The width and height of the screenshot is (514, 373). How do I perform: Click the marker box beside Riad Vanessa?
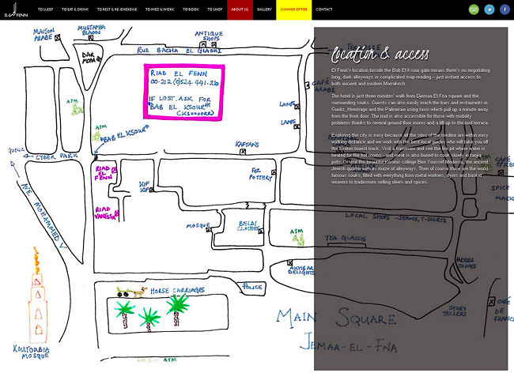117,213
